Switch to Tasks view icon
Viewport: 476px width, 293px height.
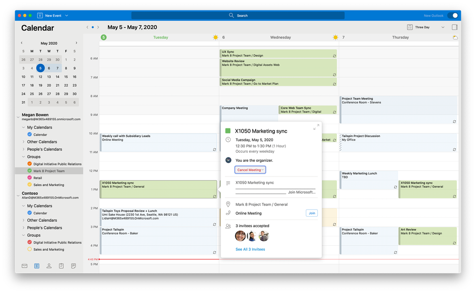61,266
